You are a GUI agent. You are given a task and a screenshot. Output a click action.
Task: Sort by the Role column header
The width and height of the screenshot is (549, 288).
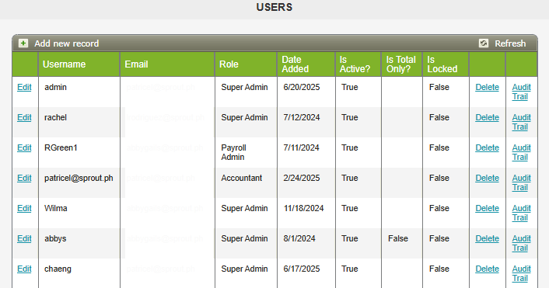pos(229,64)
